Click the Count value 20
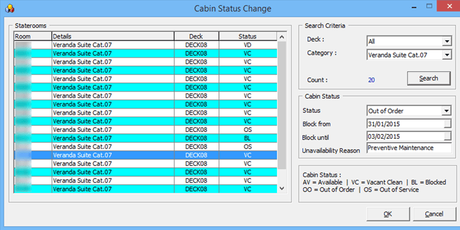The height and width of the screenshot is (230, 460). [x=371, y=80]
